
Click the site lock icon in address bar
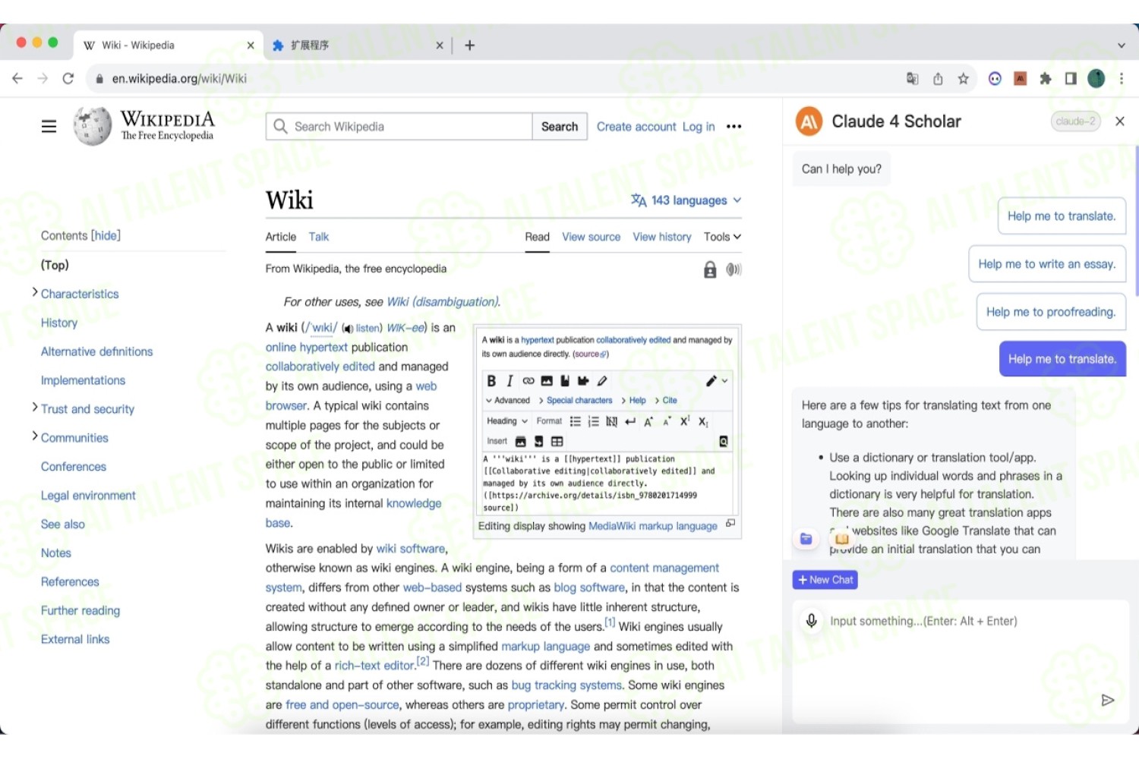pyautogui.click(x=99, y=78)
